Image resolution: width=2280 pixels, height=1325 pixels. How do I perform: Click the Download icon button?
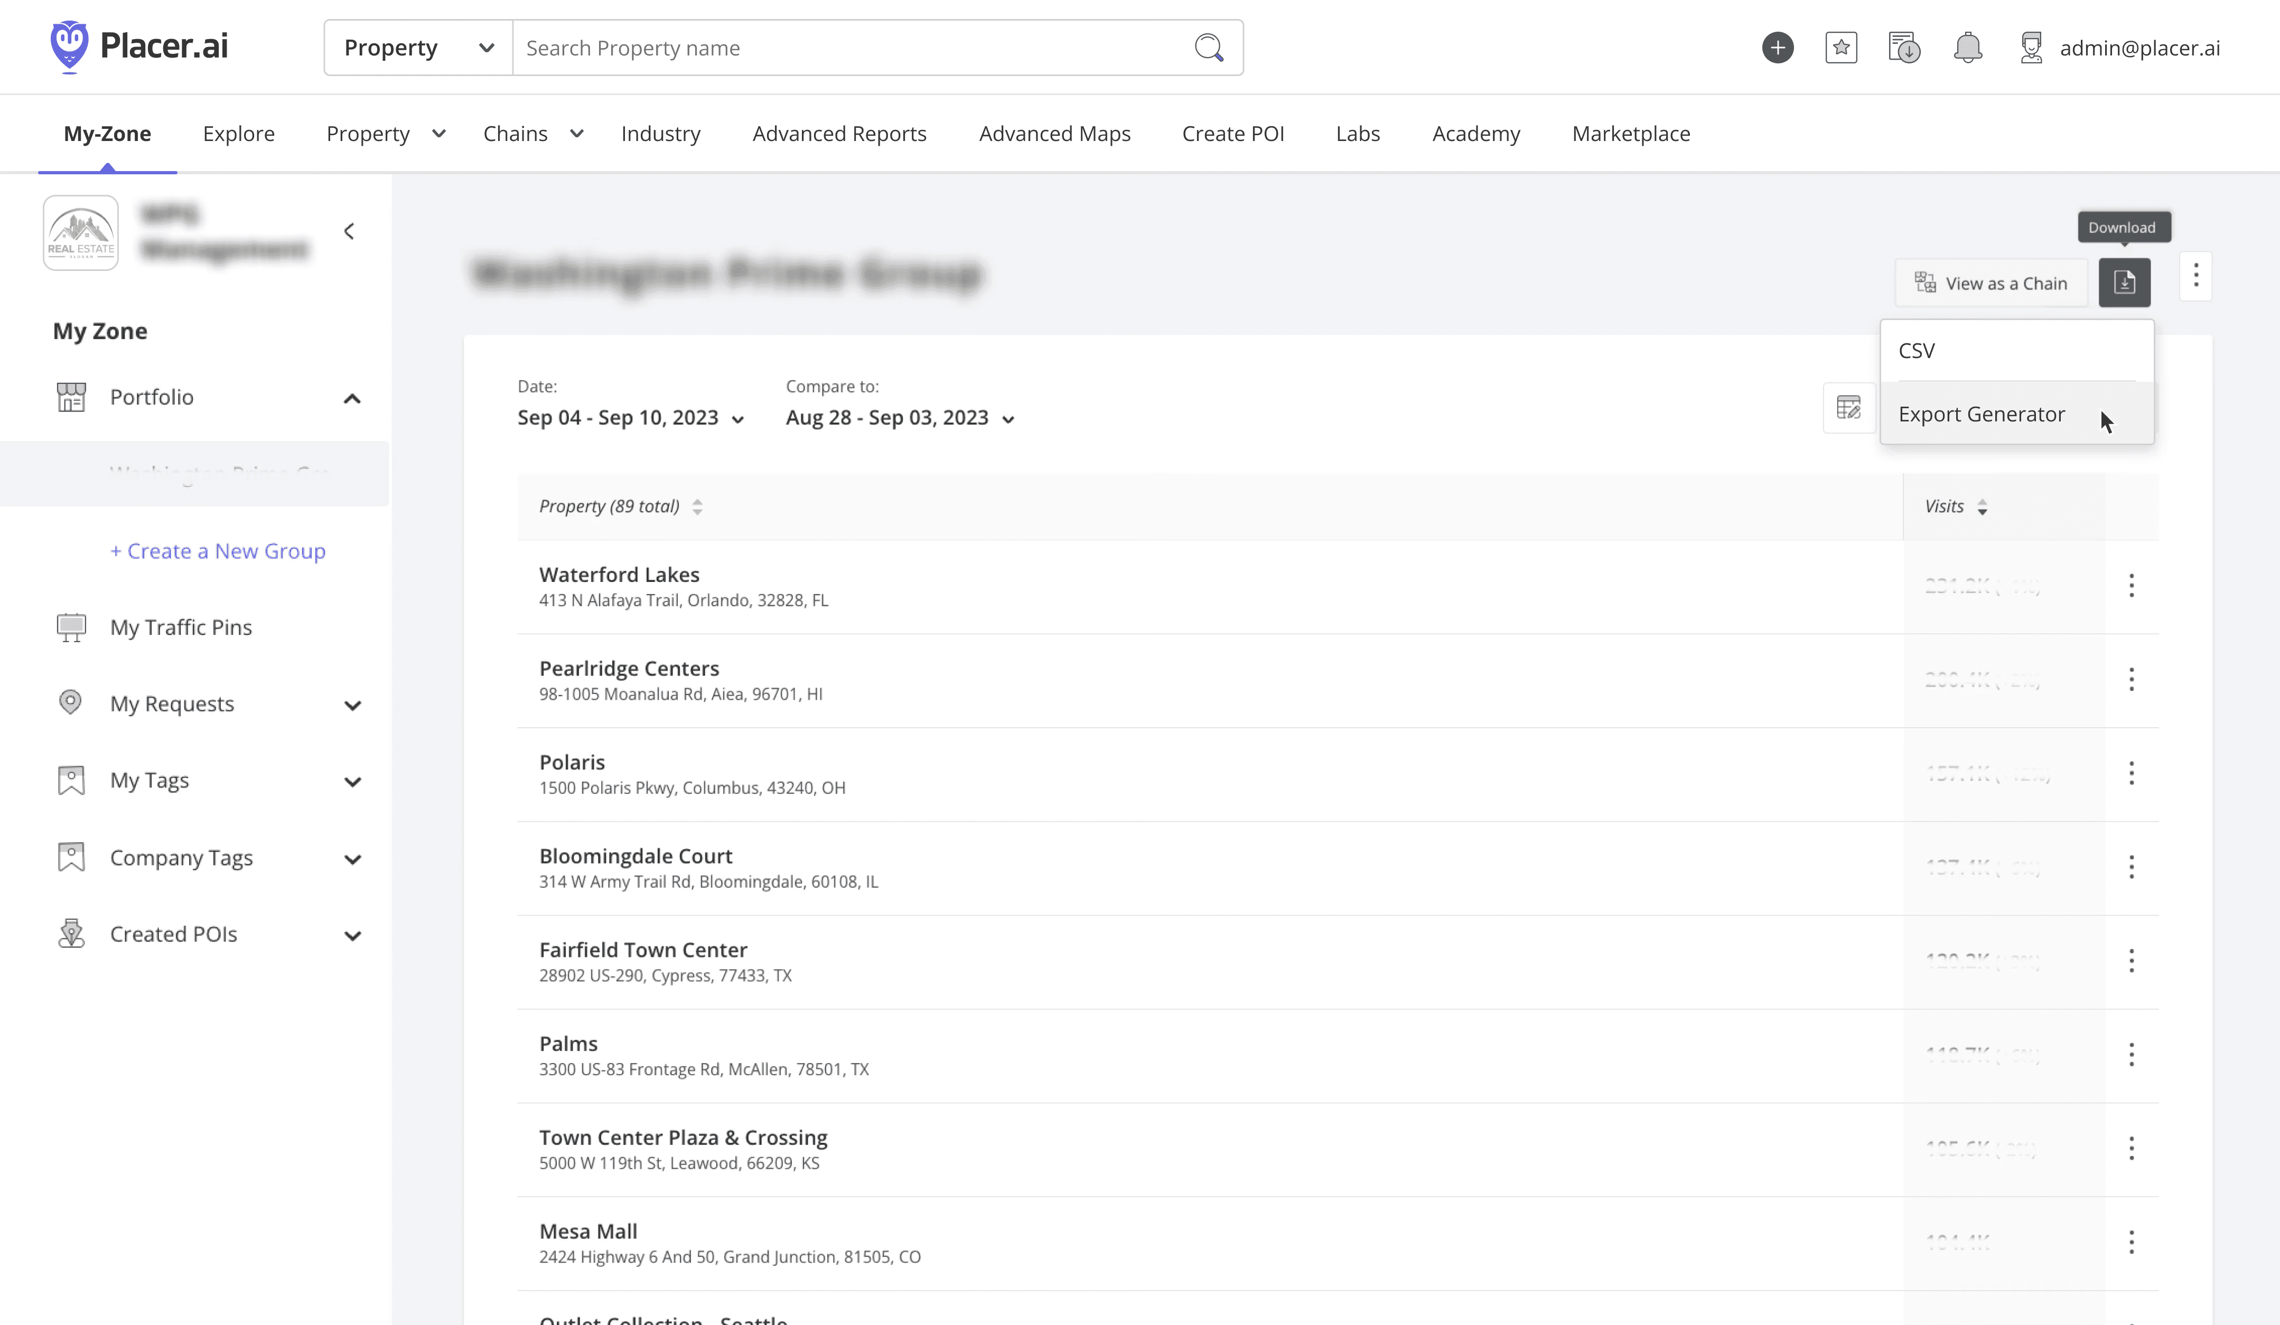point(2124,283)
